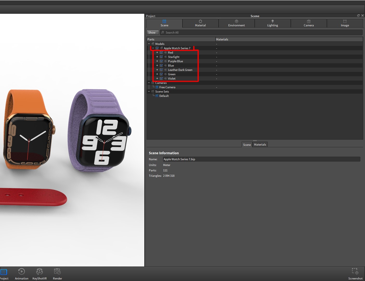The width and height of the screenshot is (365, 281).
Task: Switch to the Lighting tab
Action: tap(273, 23)
